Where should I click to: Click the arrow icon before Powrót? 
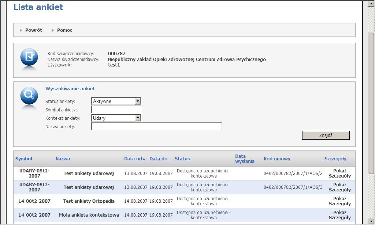[21, 30]
